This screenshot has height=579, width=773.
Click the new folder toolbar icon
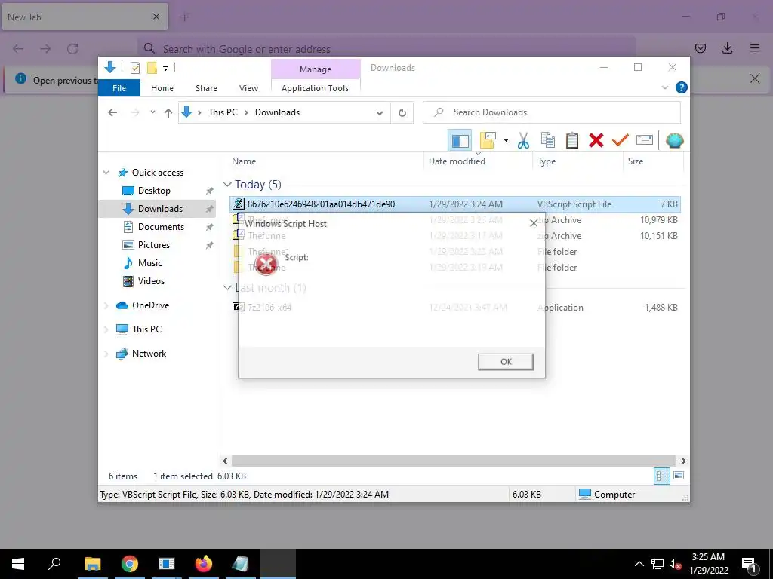point(488,140)
